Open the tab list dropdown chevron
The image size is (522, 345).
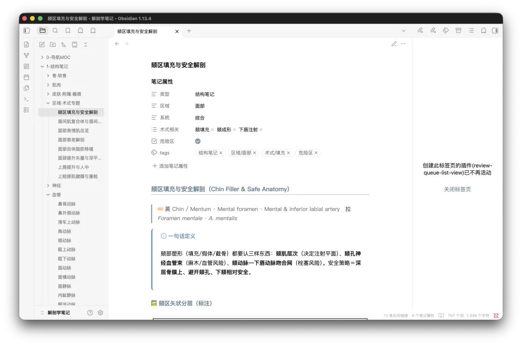pos(404,30)
